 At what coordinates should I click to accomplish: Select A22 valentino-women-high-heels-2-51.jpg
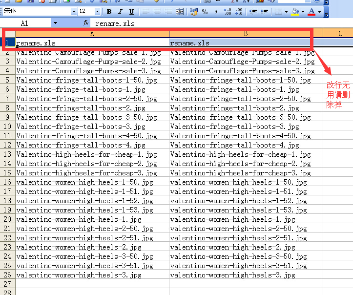[92, 238]
